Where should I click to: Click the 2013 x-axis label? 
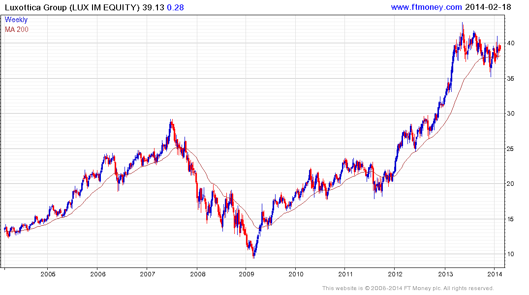coord(445,274)
